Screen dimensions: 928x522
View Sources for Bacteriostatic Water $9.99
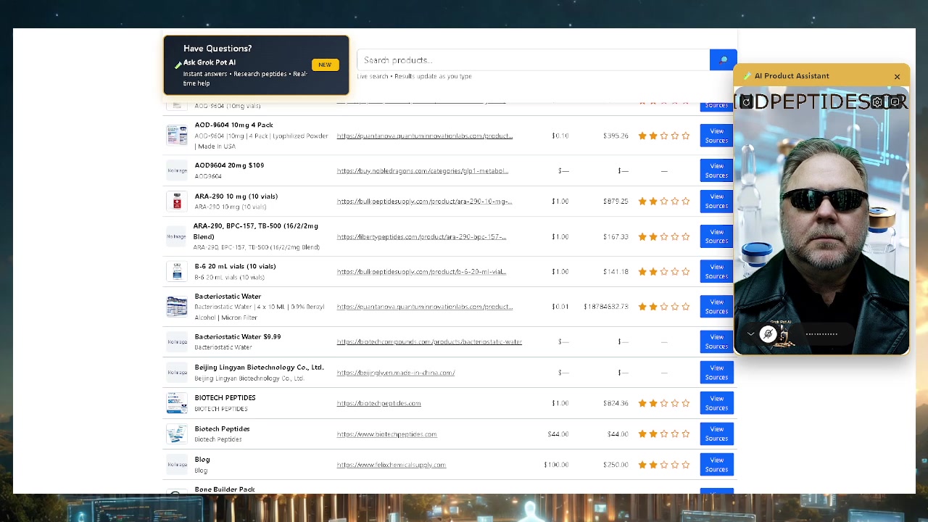coord(716,341)
